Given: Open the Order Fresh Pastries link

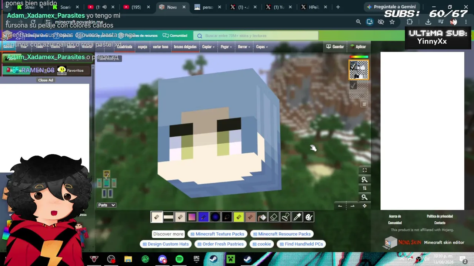Looking at the screenshot, I should click(x=220, y=244).
